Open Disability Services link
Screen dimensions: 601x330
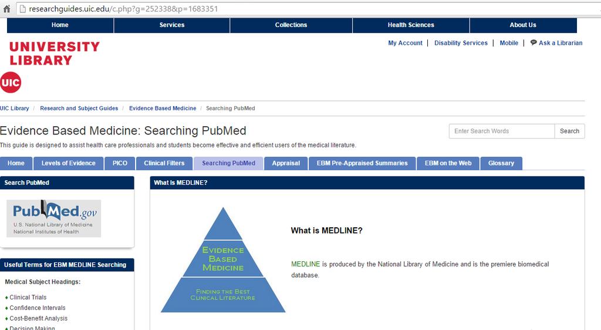point(461,43)
